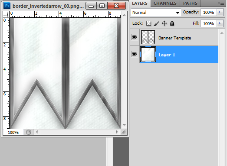This screenshot has width=227, height=166.
Task: Open the Layers panel options menu icon
Action: [x=221, y=3]
